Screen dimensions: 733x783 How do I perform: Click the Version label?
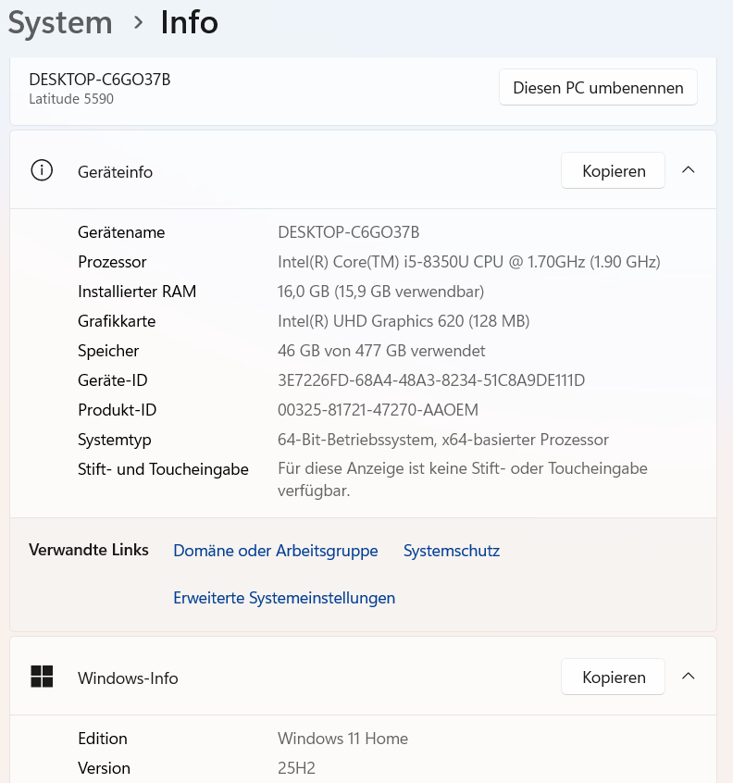coord(104,768)
